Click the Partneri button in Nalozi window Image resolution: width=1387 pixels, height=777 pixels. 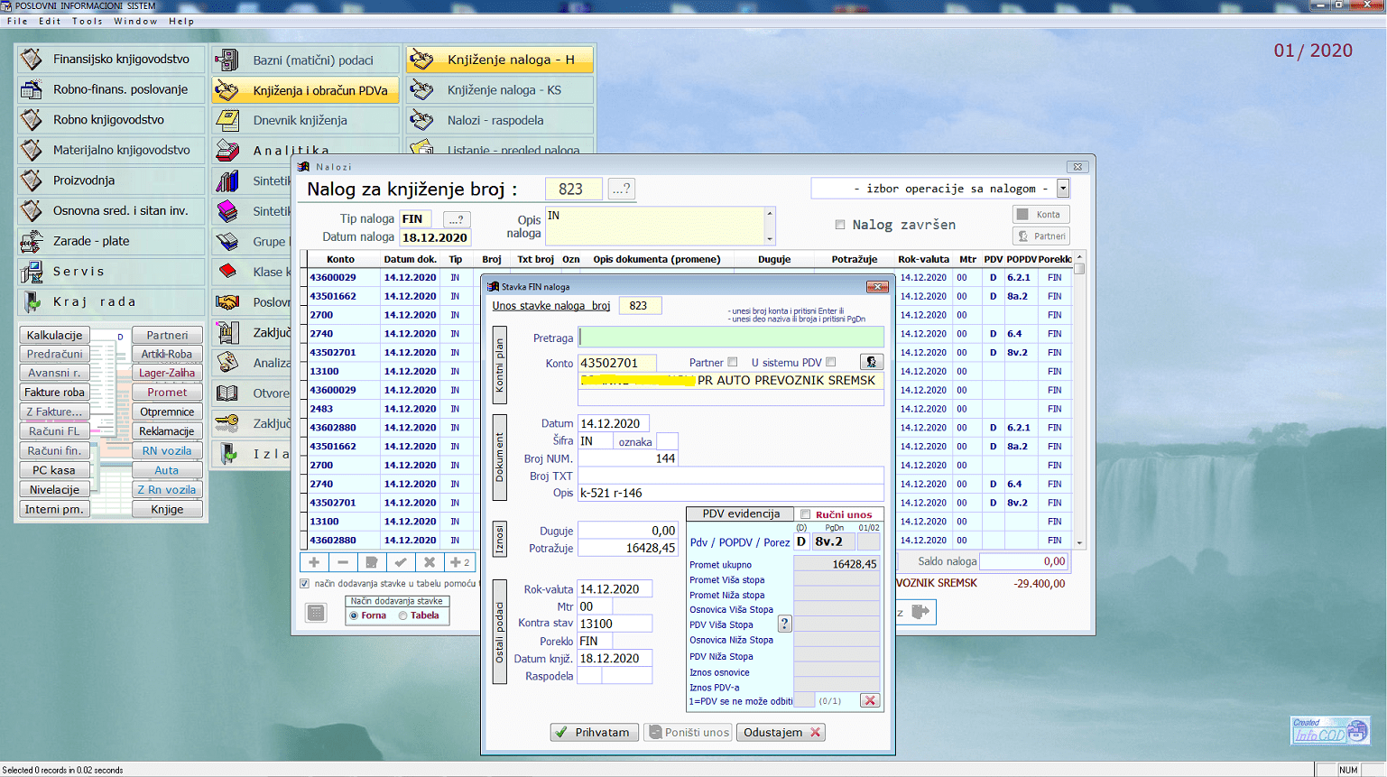coord(1040,236)
